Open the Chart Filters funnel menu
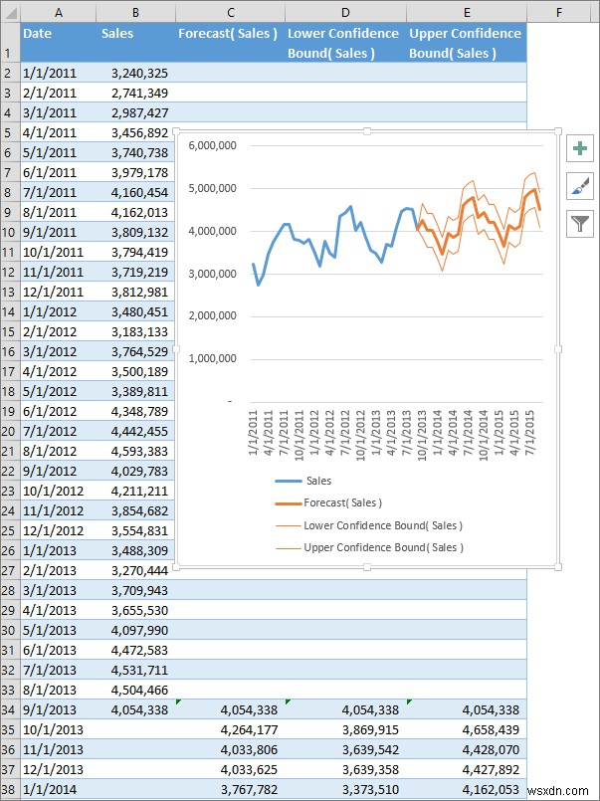 click(x=580, y=224)
